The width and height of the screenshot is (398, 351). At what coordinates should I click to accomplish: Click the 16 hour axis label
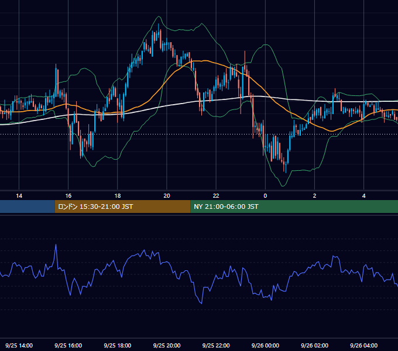68,196
